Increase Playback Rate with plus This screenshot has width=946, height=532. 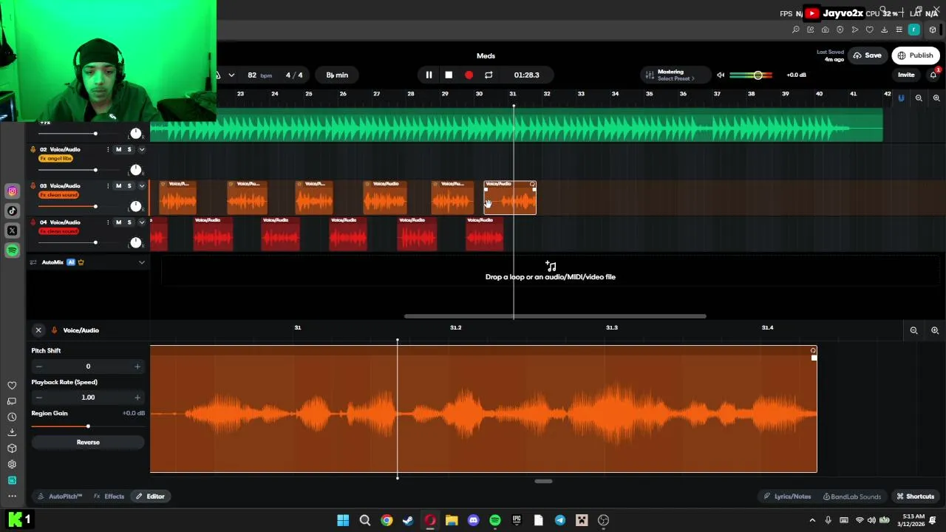pos(137,398)
